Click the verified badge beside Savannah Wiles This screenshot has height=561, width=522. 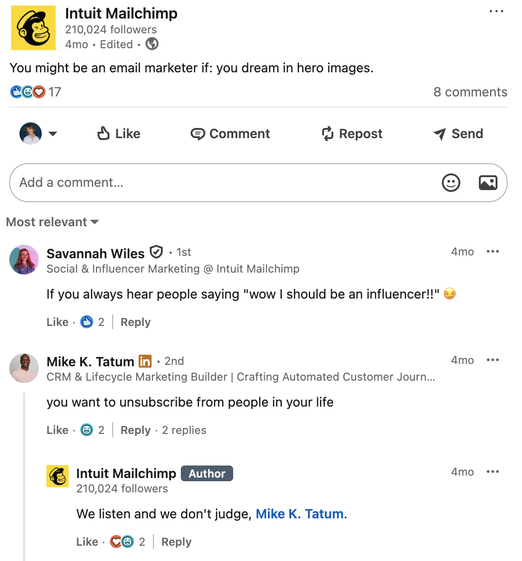click(x=156, y=252)
